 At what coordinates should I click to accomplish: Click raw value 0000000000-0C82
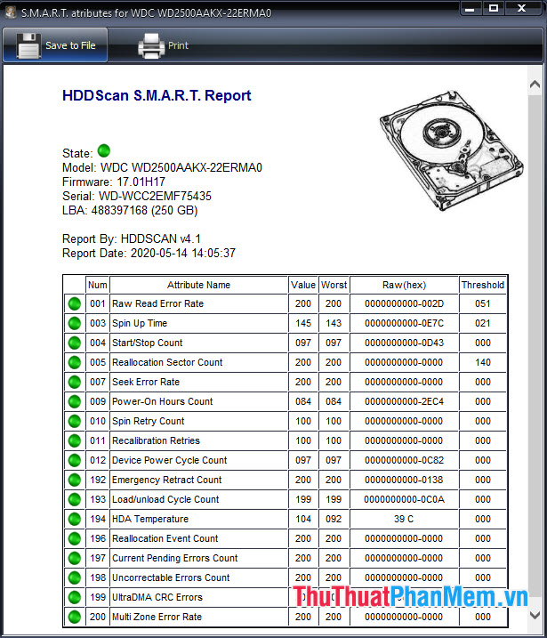click(405, 460)
